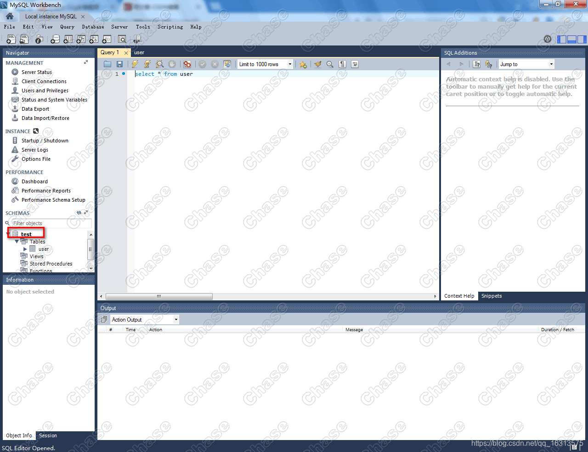Open the File menu
This screenshot has height=452, width=588.
click(x=9, y=27)
